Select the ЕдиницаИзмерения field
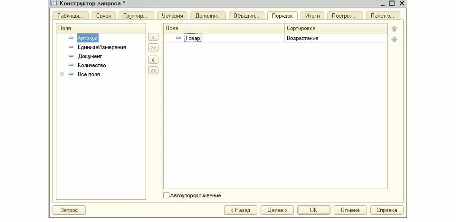The height and width of the screenshot is (222, 456). 101,47
